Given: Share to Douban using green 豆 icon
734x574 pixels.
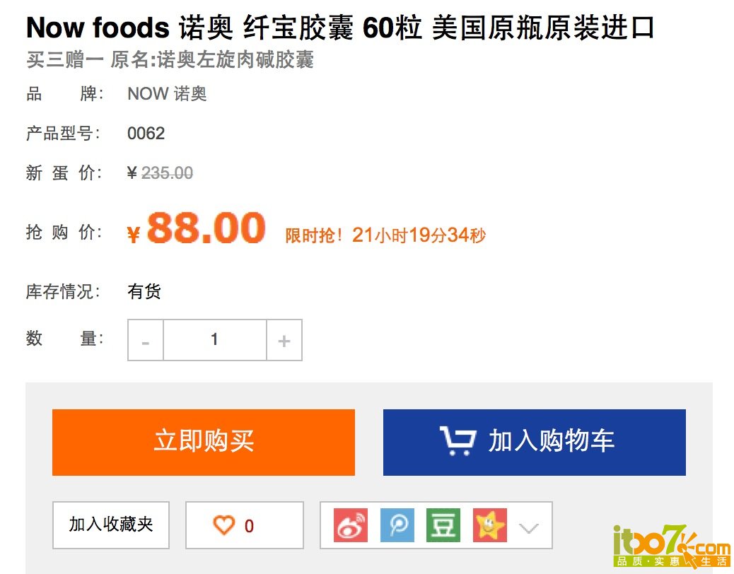Looking at the screenshot, I should click(443, 525).
